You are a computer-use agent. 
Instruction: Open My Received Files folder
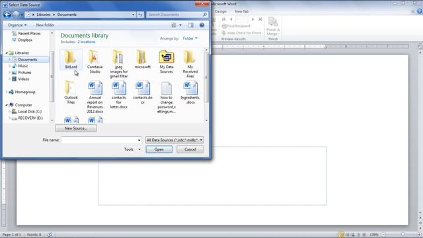(x=190, y=64)
